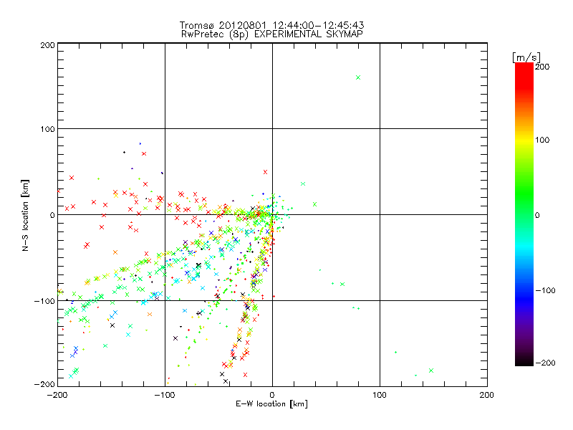
Task: Click the isolated green marker in the upper-right quadrant
Action: click(358, 77)
